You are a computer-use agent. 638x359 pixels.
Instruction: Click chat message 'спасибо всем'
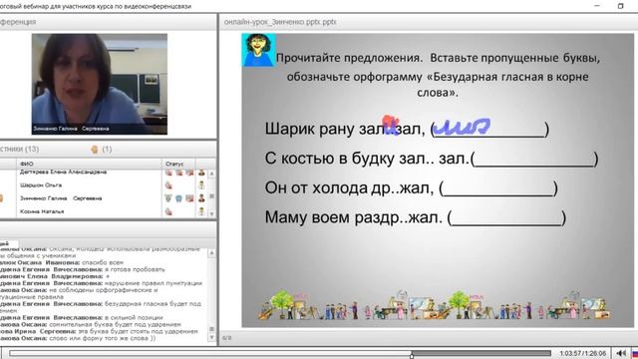pyautogui.click(x=103, y=262)
